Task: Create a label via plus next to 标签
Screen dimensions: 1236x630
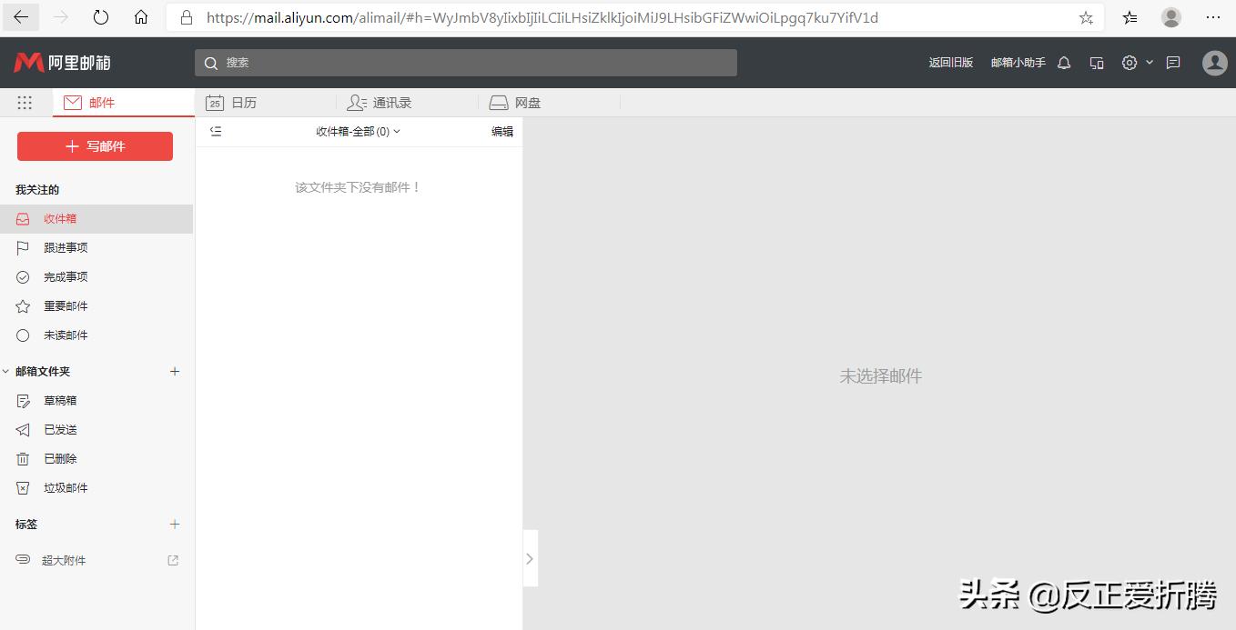Action: [x=174, y=524]
